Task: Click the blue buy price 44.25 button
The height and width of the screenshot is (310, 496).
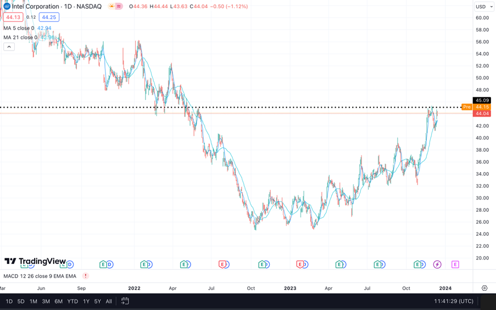Action: (x=49, y=17)
